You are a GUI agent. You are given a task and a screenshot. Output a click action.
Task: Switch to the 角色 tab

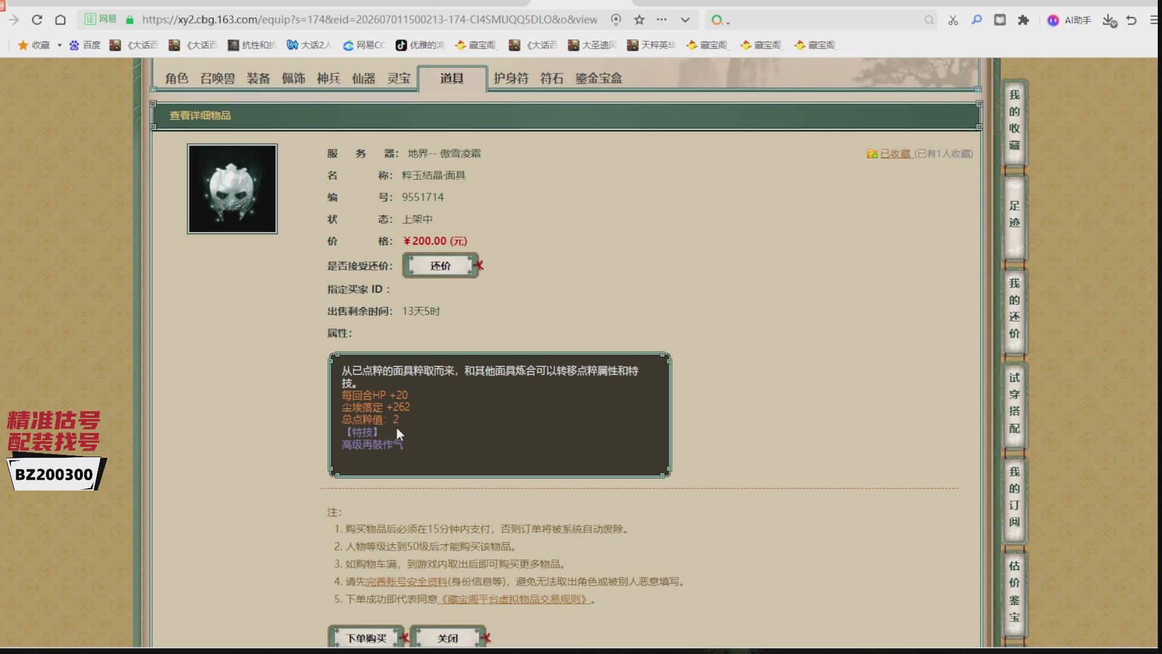tap(177, 78)
